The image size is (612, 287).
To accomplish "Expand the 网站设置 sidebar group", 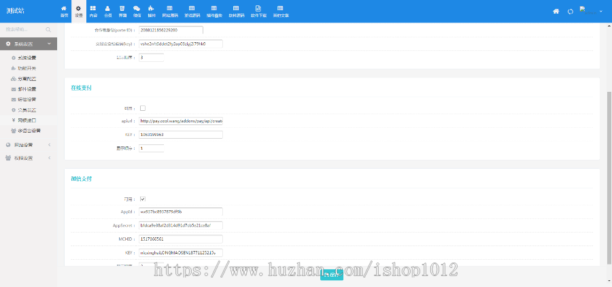I will pyautogui.click(x=29, y=145).
